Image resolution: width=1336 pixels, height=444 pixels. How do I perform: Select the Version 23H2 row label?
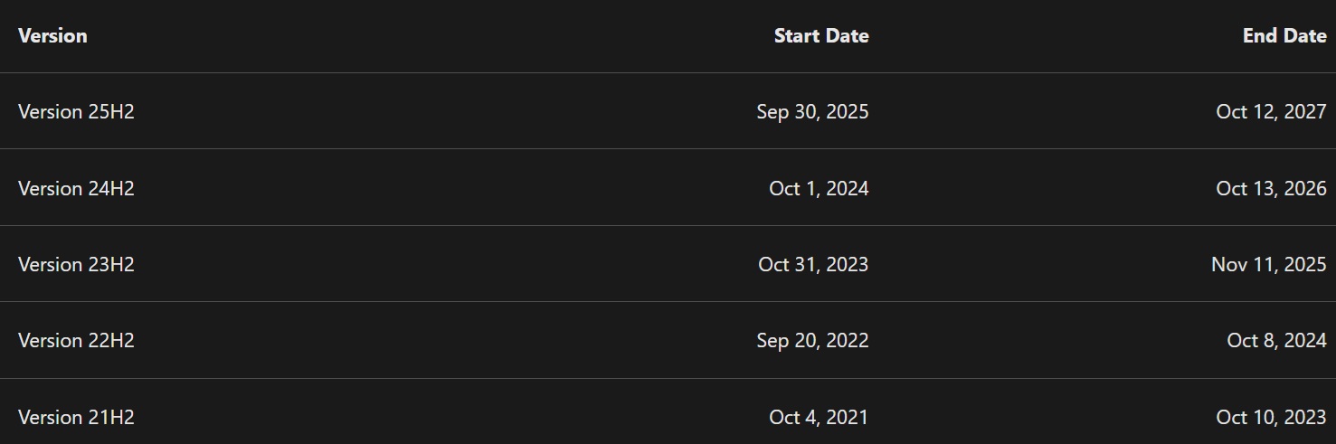click(x=76, y=264)
